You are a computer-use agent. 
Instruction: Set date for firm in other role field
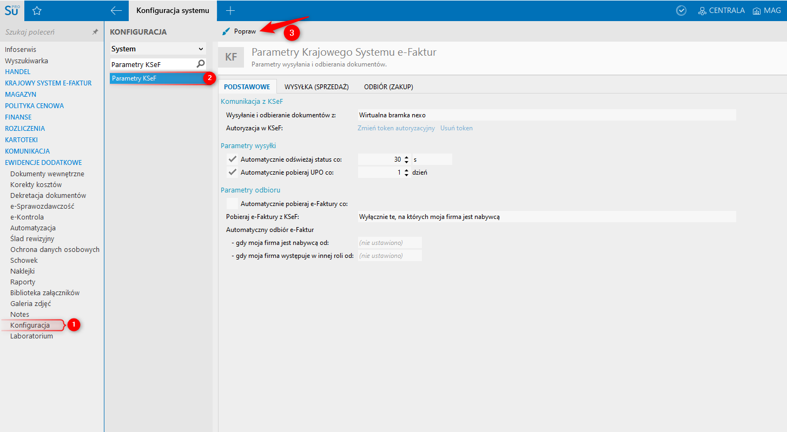tap(389, 256)
